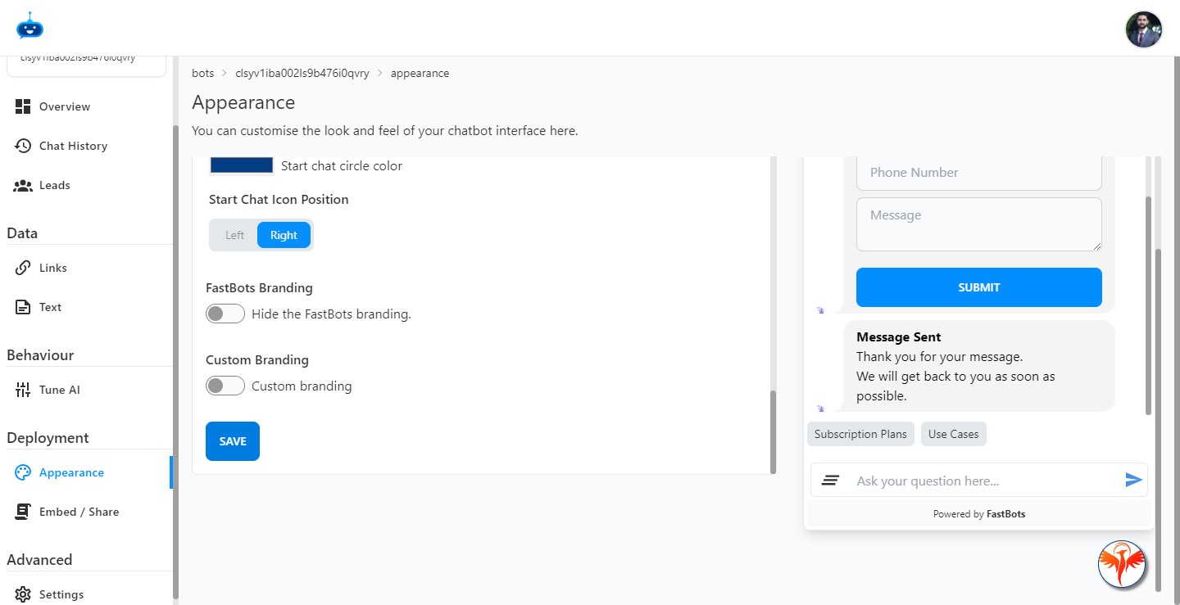Click the Start chat circle color swatch
The height and width of the screenshot is (605, 1180).
pos(241,165)
